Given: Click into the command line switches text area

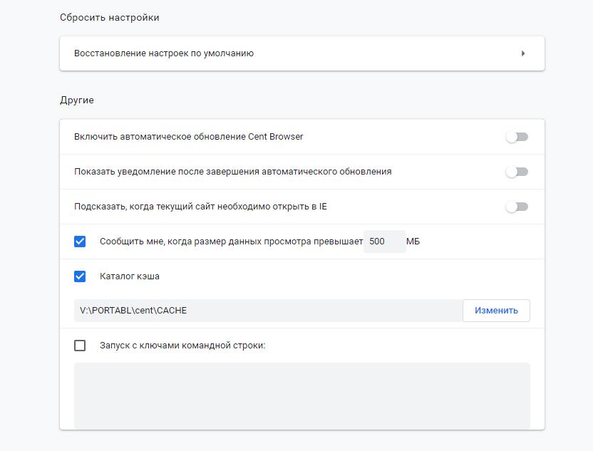Looking at the screenshot, I should (x=302, y=396).
